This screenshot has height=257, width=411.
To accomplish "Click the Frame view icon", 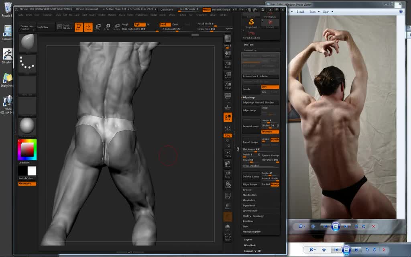I will (228, 153).
